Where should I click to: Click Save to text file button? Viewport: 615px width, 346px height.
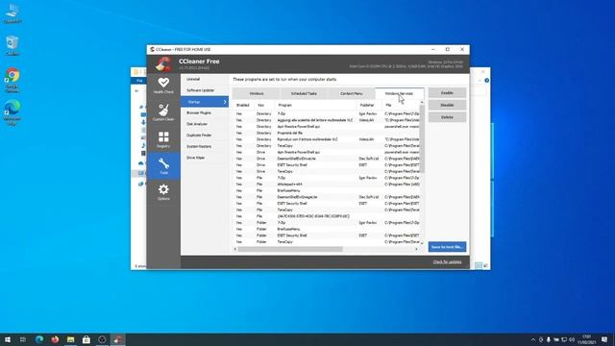(447, 247)
